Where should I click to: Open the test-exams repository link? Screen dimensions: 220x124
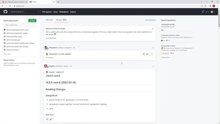[14, 37]
